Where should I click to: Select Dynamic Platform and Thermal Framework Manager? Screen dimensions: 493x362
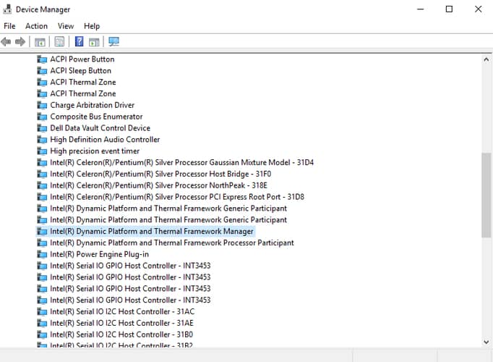(x=152, y=232)
